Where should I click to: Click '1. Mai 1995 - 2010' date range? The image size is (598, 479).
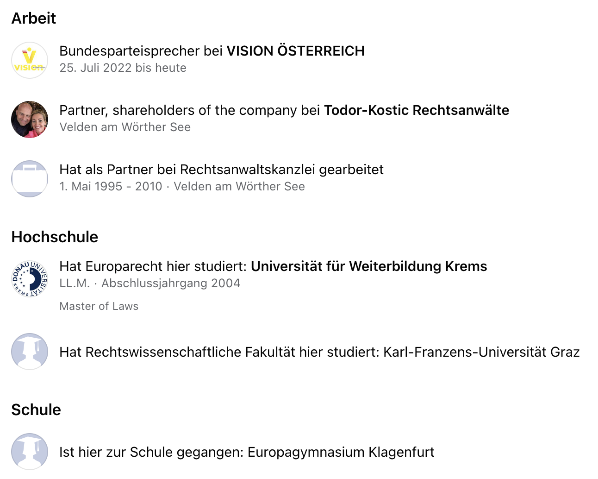pyautogui.click(x=111, y=186)
